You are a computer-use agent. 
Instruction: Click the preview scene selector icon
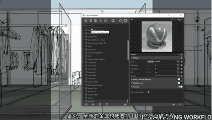pyautogui.click(x=179, y=20)
